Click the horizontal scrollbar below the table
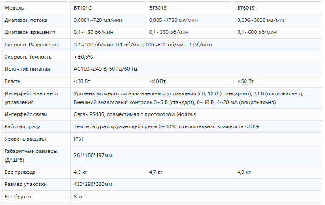This screenshot has height=205, width=325. click(x=162, y=205)
